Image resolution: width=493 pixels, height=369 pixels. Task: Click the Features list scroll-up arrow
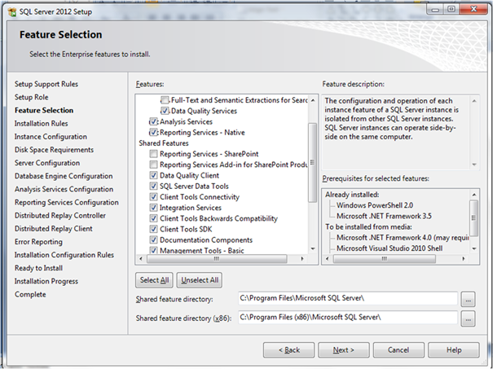(313, 100)
